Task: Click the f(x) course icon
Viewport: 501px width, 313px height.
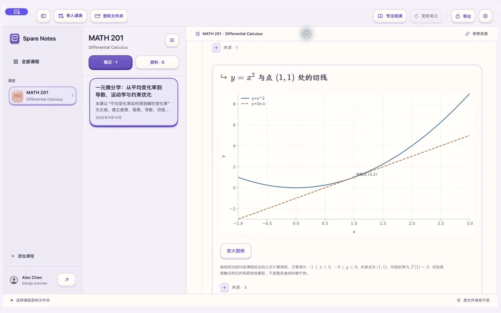Action: [17, 96]
